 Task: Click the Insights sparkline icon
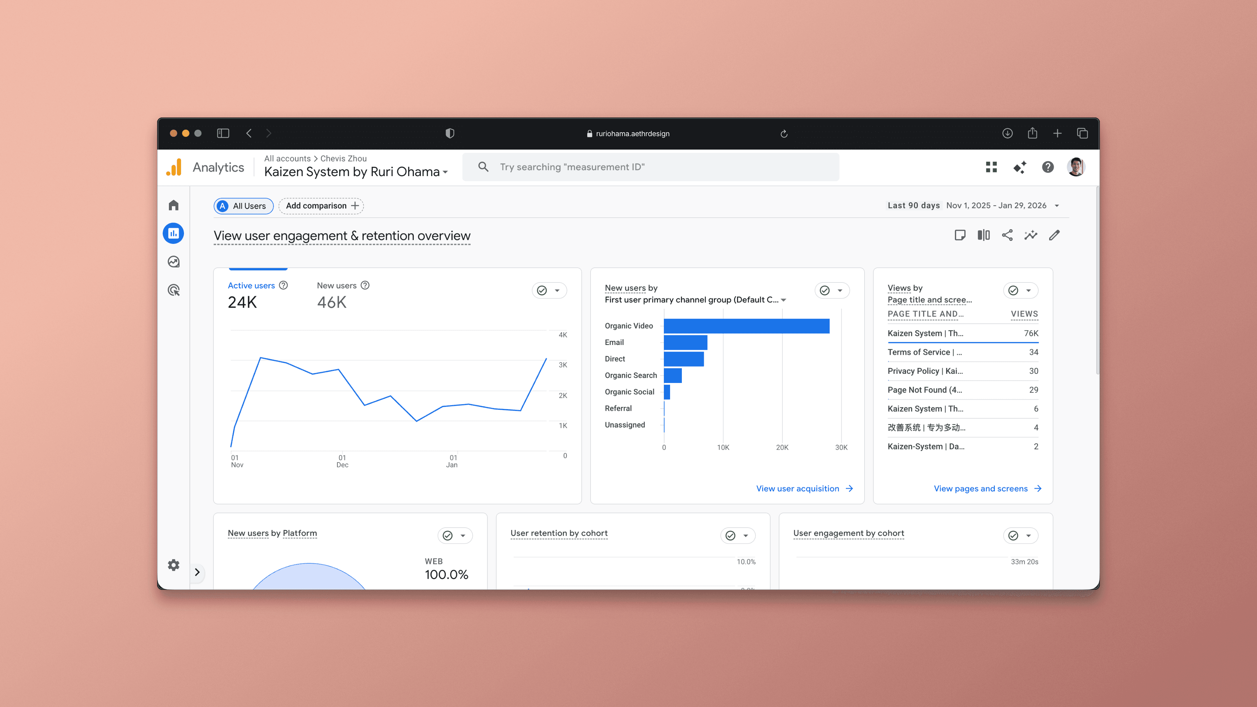1030,235
